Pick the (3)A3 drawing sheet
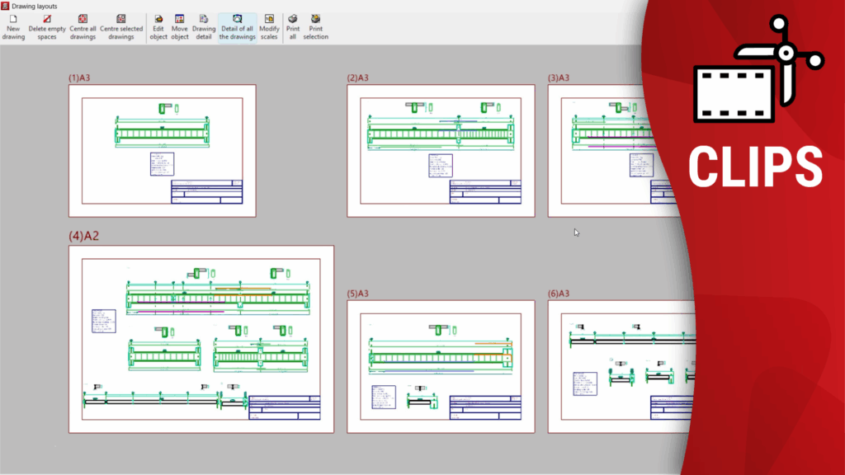 tap(611, 150)
